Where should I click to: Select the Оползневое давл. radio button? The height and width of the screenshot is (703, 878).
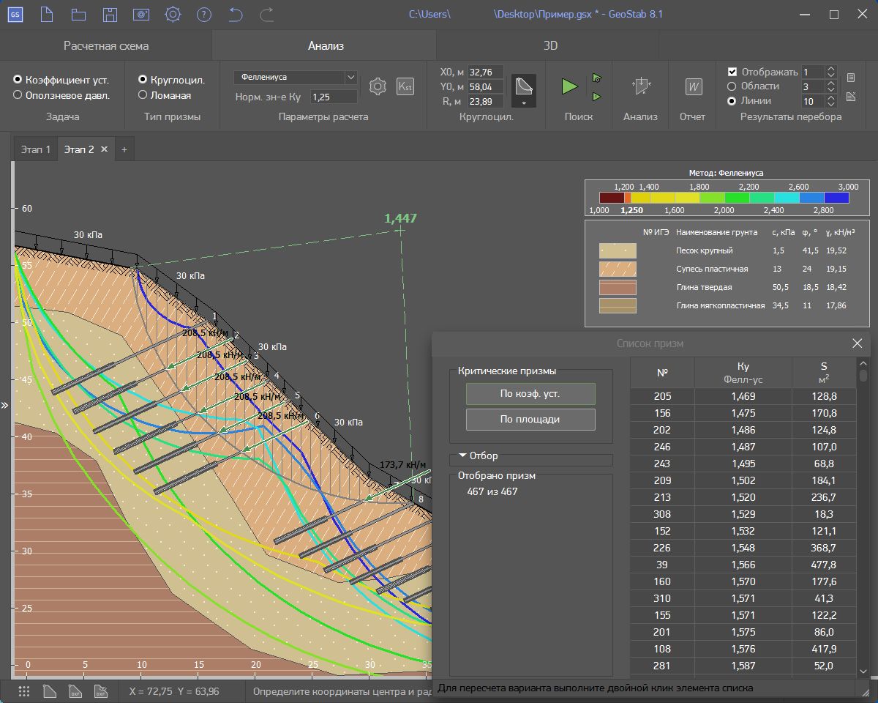(18, 94)
